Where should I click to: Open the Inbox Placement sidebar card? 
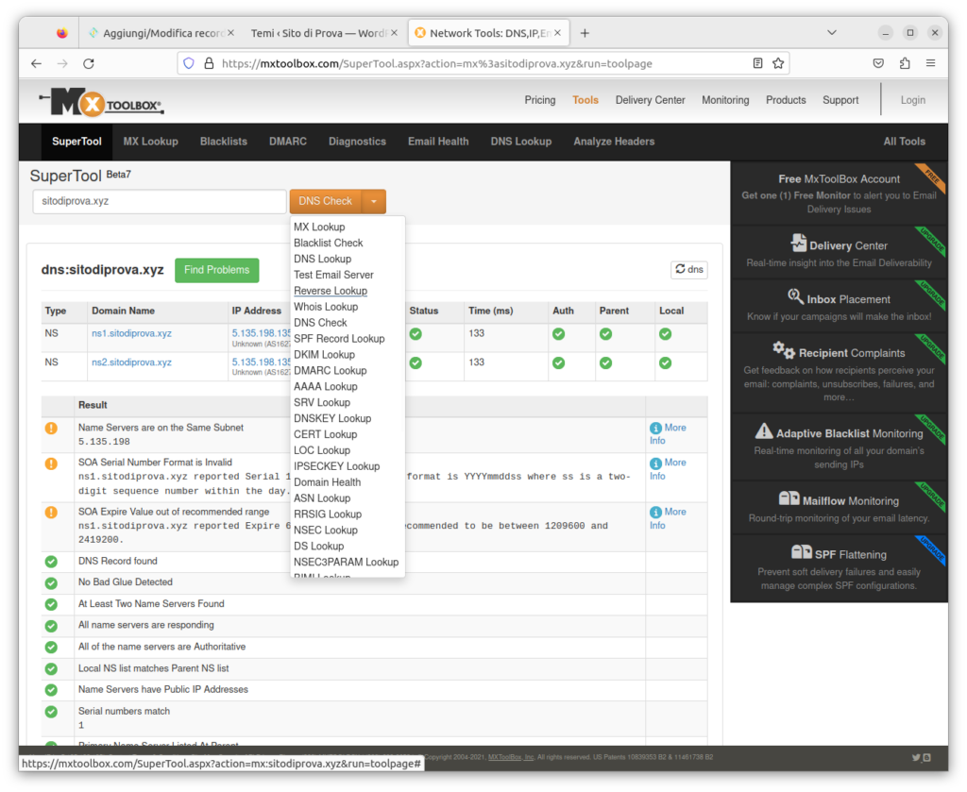pos(839,307)
